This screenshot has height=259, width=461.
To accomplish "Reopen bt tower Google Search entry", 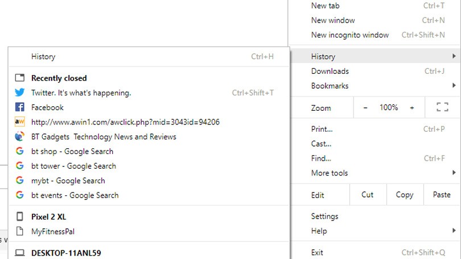I will (73, 166).
